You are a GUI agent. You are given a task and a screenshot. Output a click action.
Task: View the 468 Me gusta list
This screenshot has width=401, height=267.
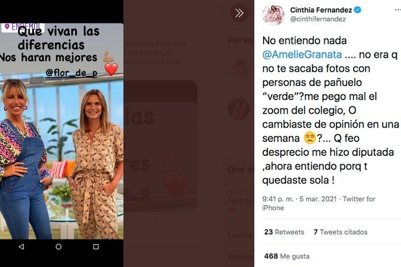(287, 256)
